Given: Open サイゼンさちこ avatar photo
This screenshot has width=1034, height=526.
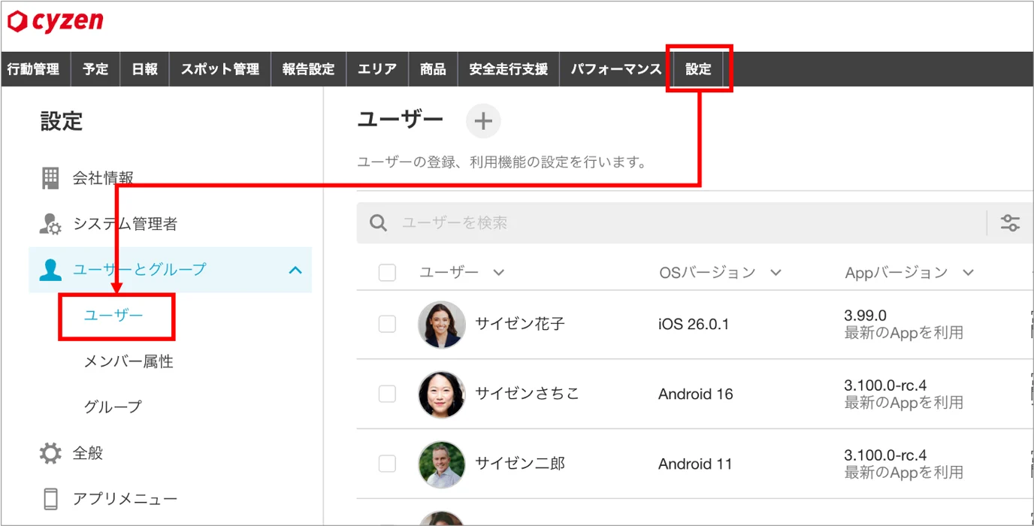Looking at the screenshot, I should pos(442,394).
